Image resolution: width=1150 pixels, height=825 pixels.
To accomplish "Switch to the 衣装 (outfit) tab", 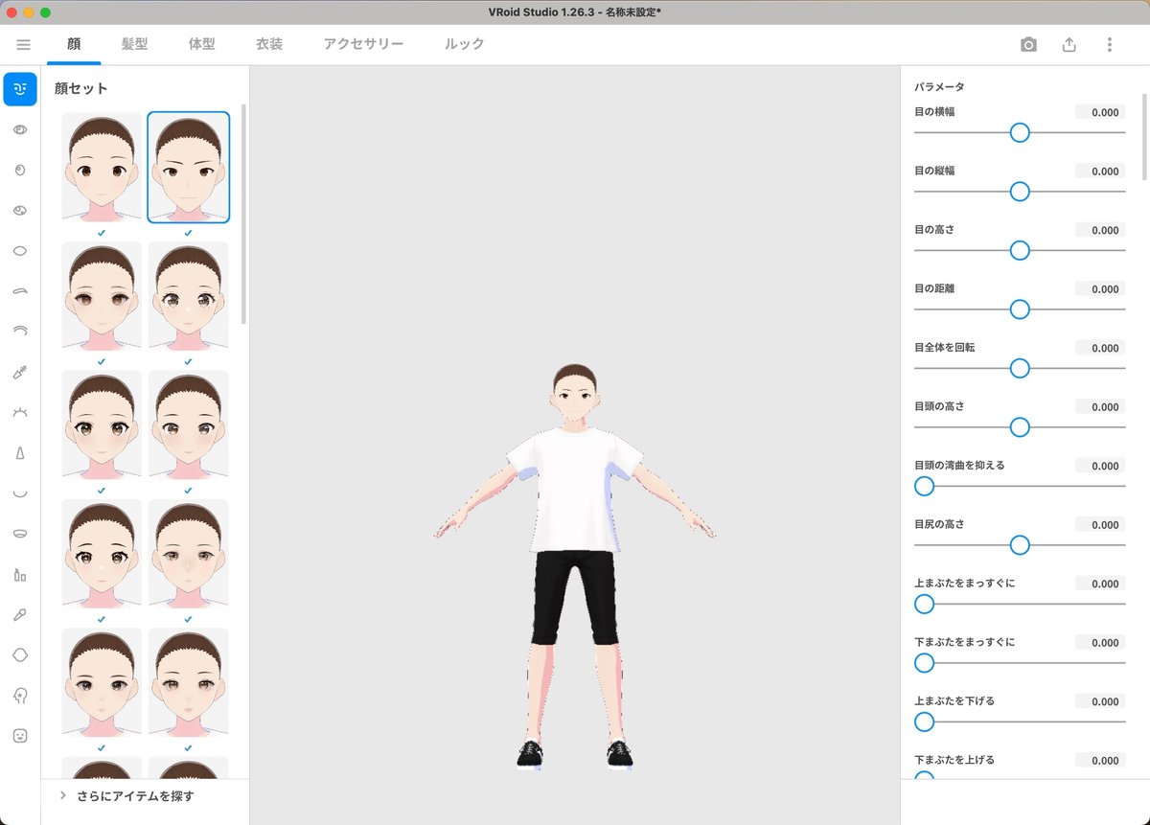I will tap(268, 44).
